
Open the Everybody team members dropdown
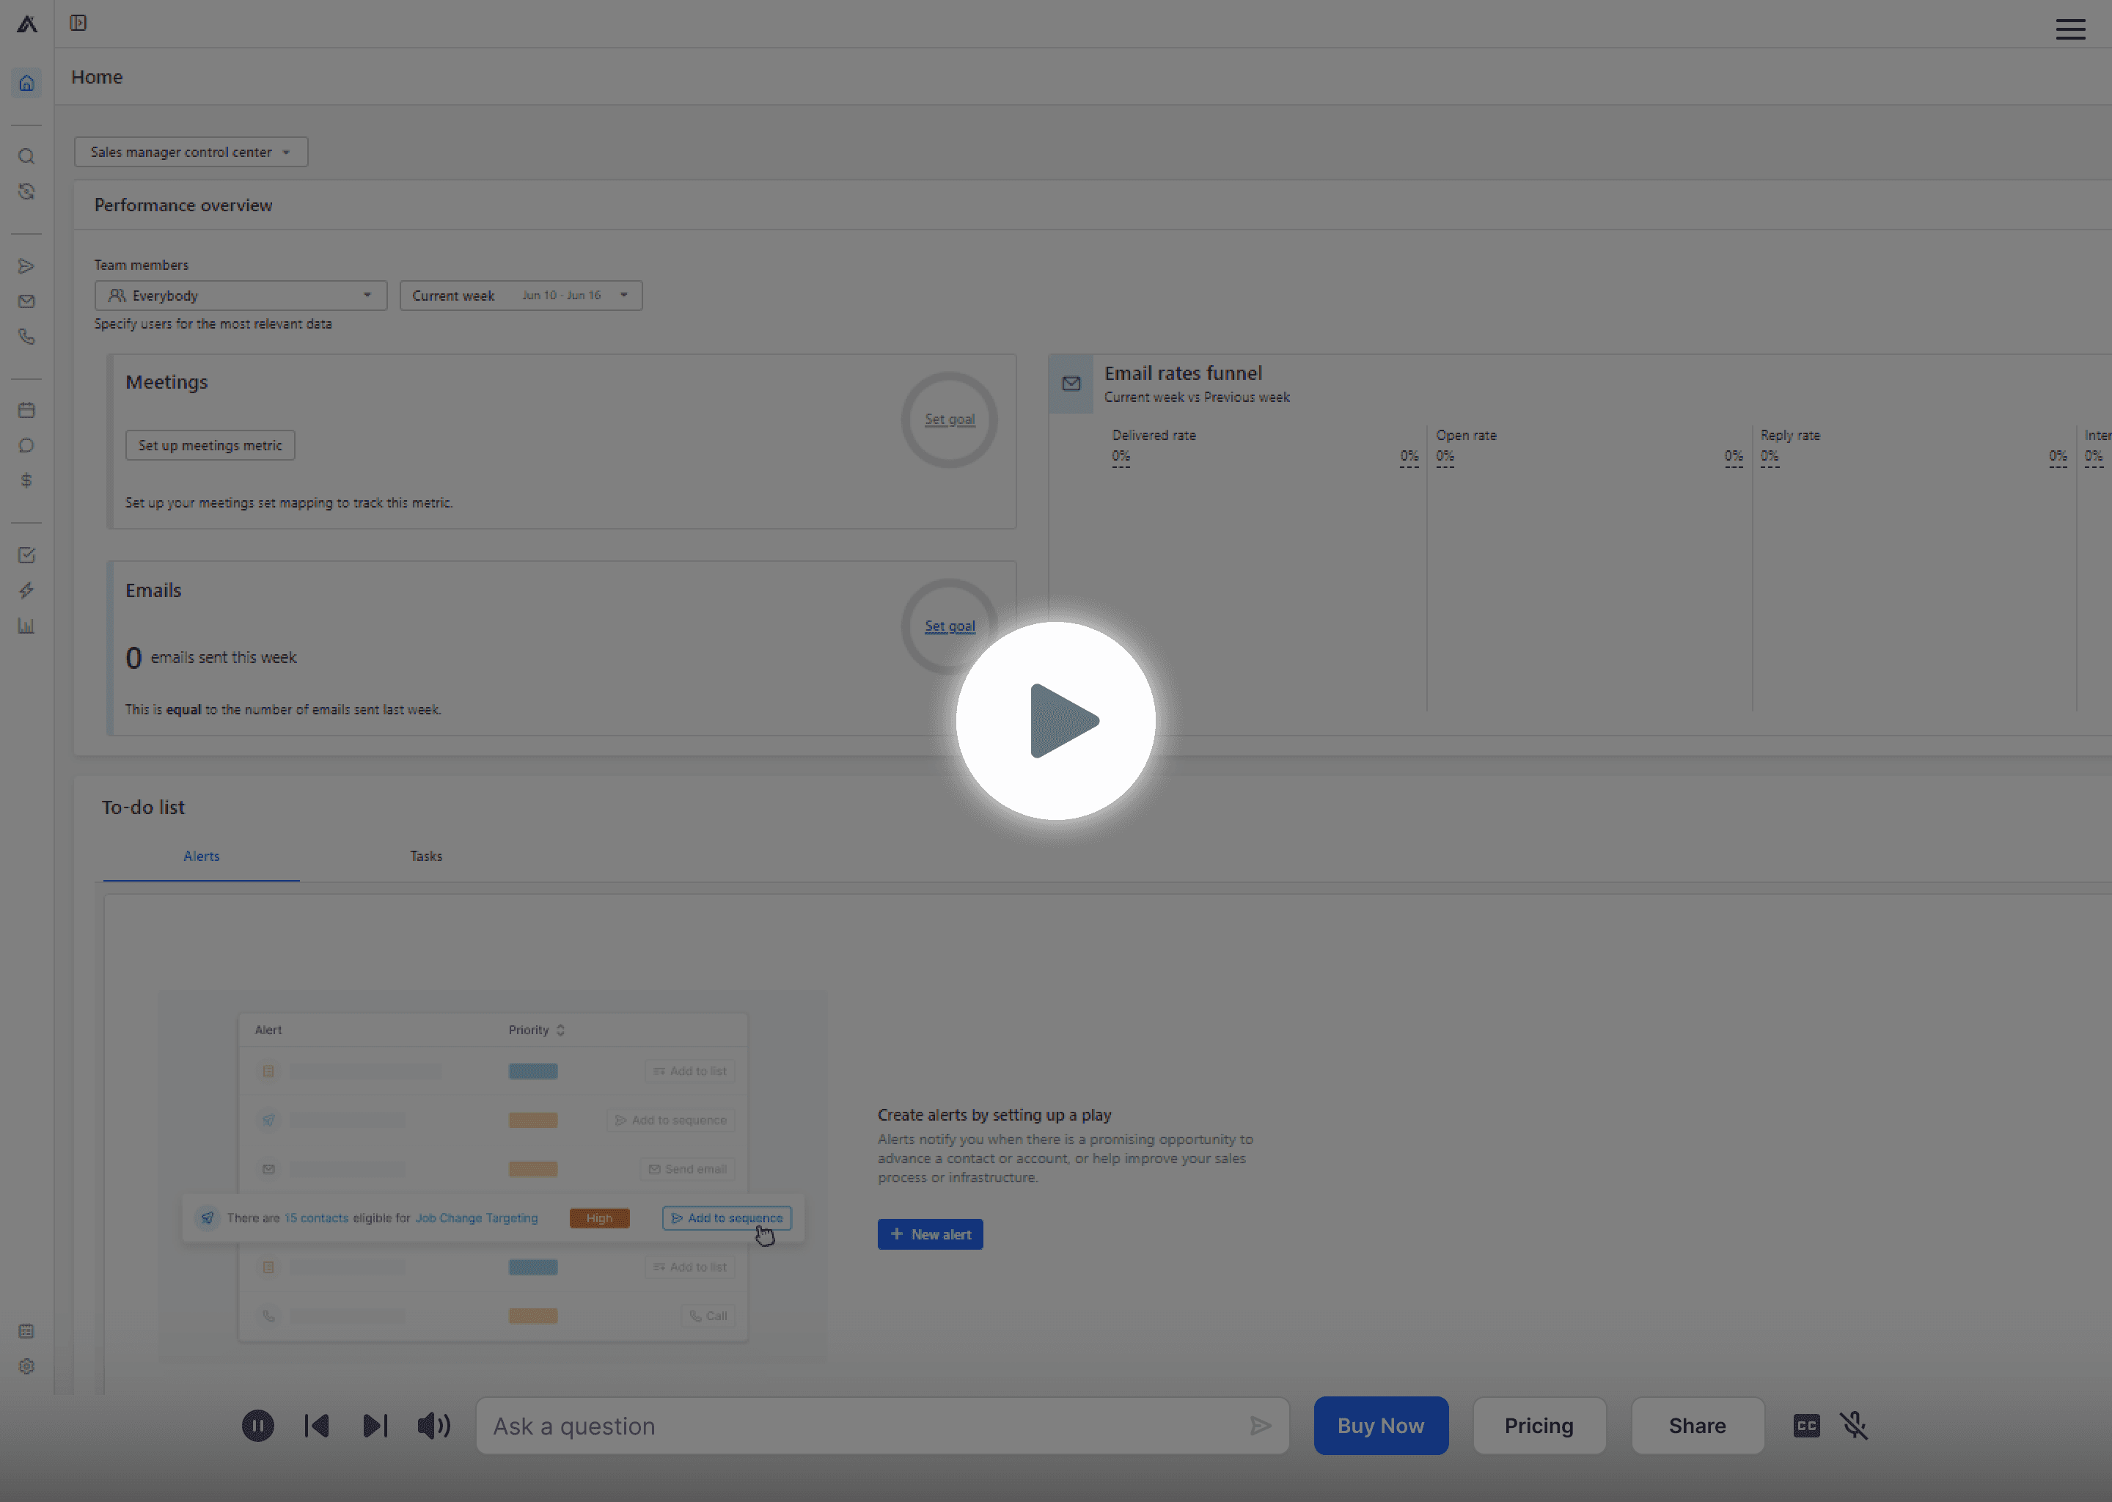[x=241, y=295]
